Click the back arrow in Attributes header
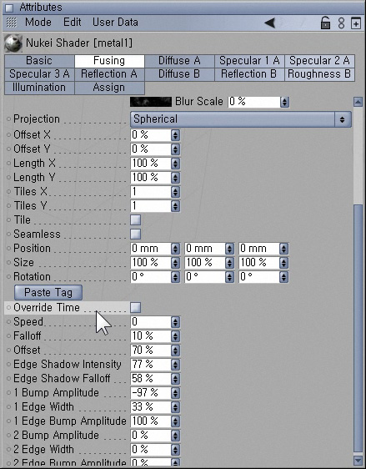 (x=270, y=23)
